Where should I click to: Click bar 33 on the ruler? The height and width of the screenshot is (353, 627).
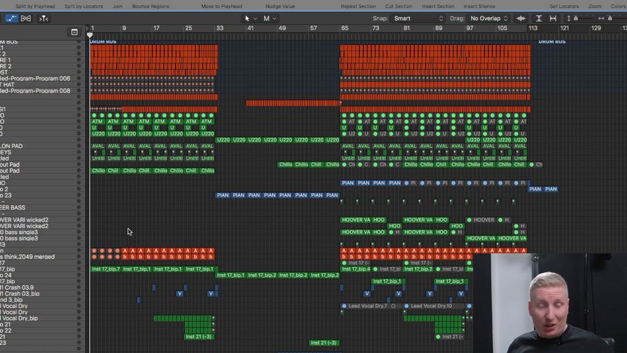pos(219,28)
